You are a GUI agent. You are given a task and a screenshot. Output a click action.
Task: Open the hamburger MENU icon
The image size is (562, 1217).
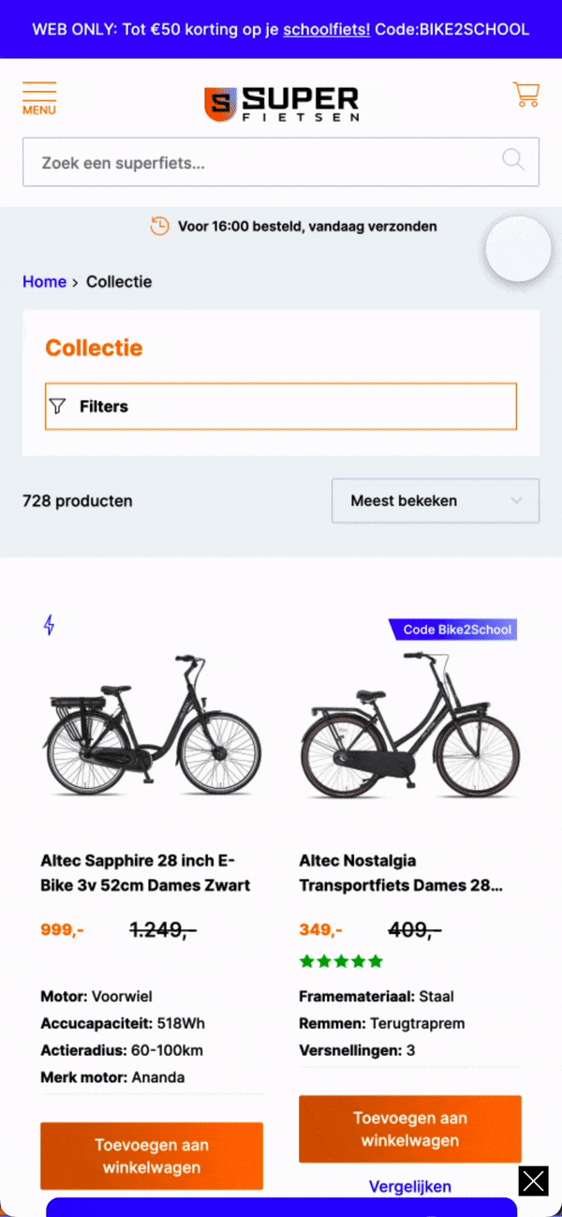pos(39,97)
